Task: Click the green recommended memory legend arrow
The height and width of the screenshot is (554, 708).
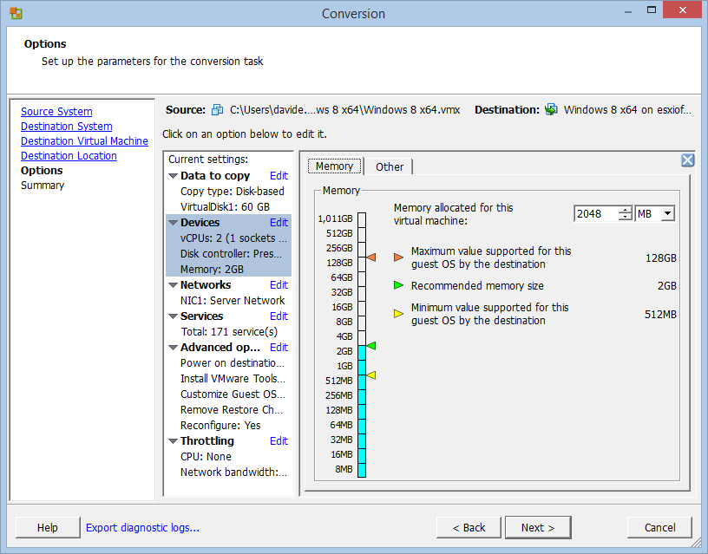Action: (398, 285)
